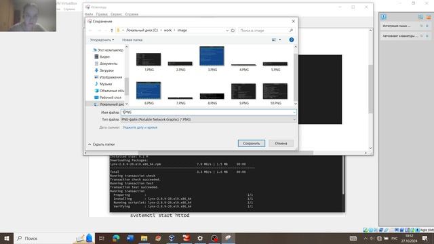The width and height of the screenshot is (434, 244).
Task: Open Сервис menu in Ножницы window
Action: [116, 14]
